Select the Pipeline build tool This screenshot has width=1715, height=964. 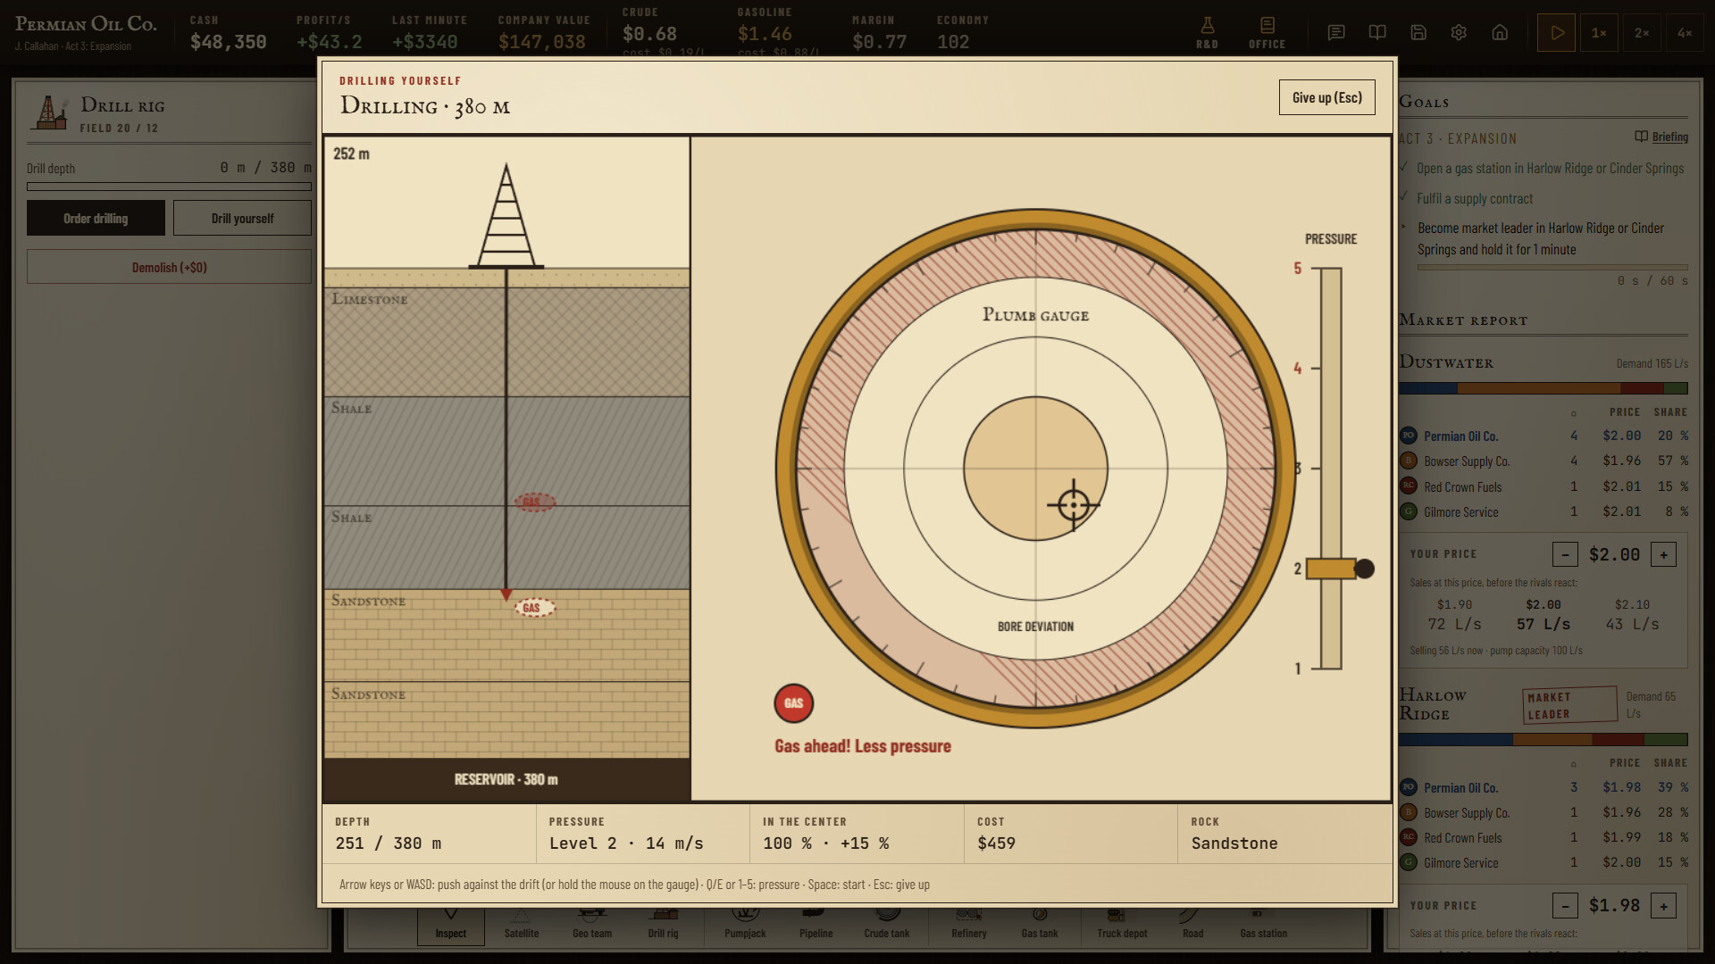816,924
